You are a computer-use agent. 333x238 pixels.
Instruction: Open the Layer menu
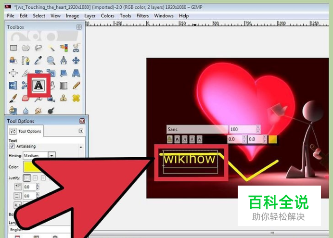point(90,16)
